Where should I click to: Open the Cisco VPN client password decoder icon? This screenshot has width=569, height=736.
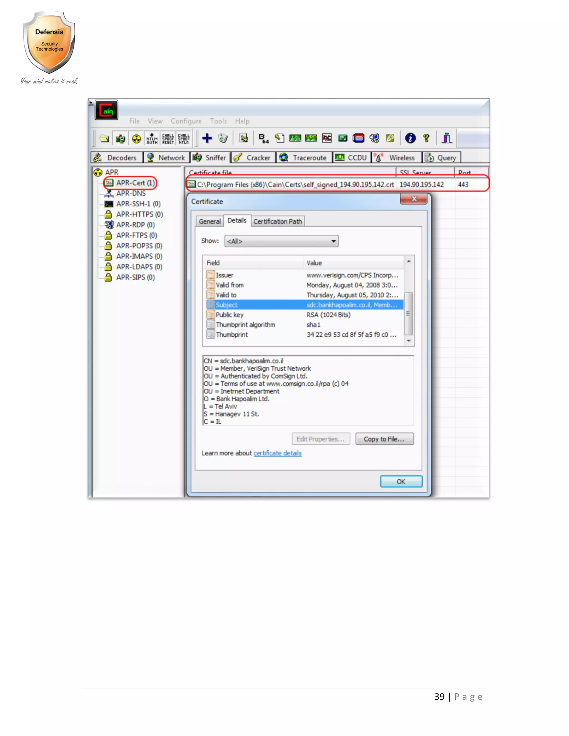click(x=311, y=138)
